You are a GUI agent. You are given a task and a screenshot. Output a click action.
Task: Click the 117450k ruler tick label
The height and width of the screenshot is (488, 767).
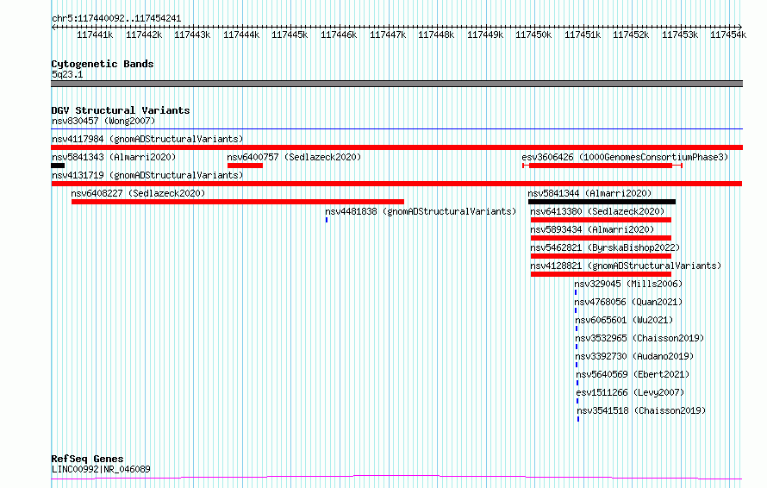point(533,34)
